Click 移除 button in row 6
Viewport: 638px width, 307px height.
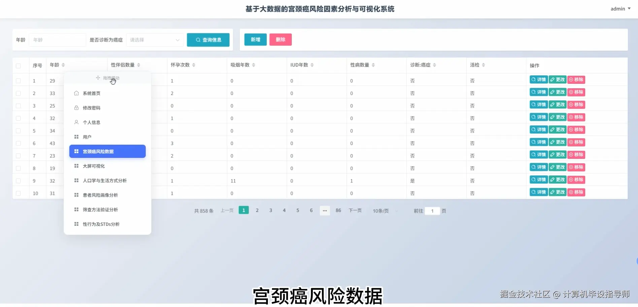(x=576, y=142)
